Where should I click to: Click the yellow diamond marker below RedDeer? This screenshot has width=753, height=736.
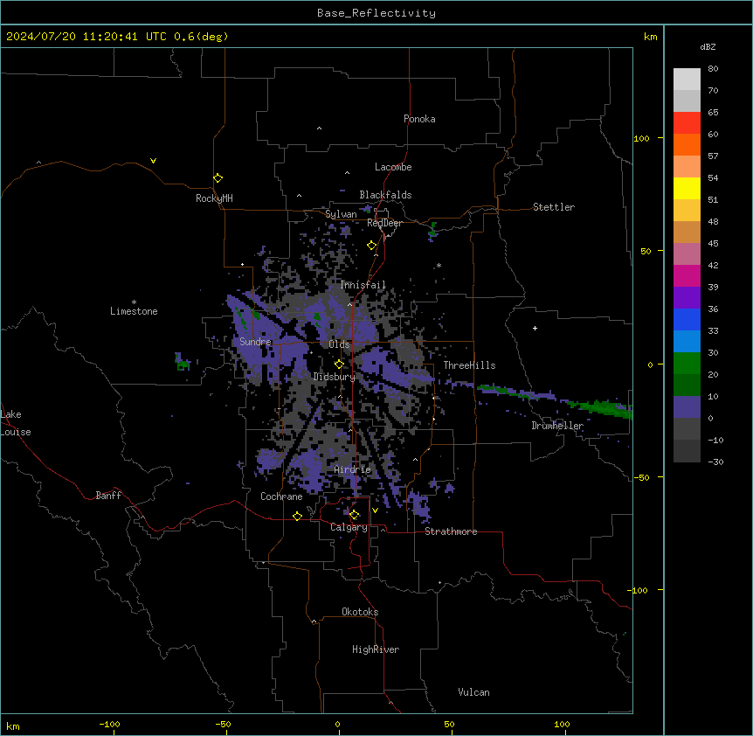coord(372,246)
